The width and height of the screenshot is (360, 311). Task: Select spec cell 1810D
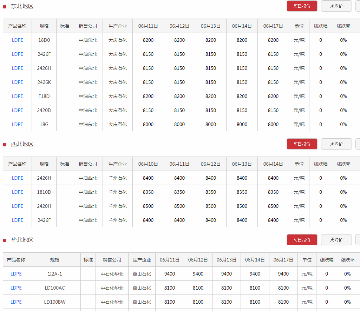tap(44, 192)
